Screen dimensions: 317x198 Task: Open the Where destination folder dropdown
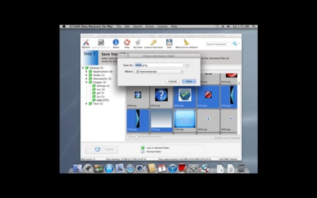159,71
